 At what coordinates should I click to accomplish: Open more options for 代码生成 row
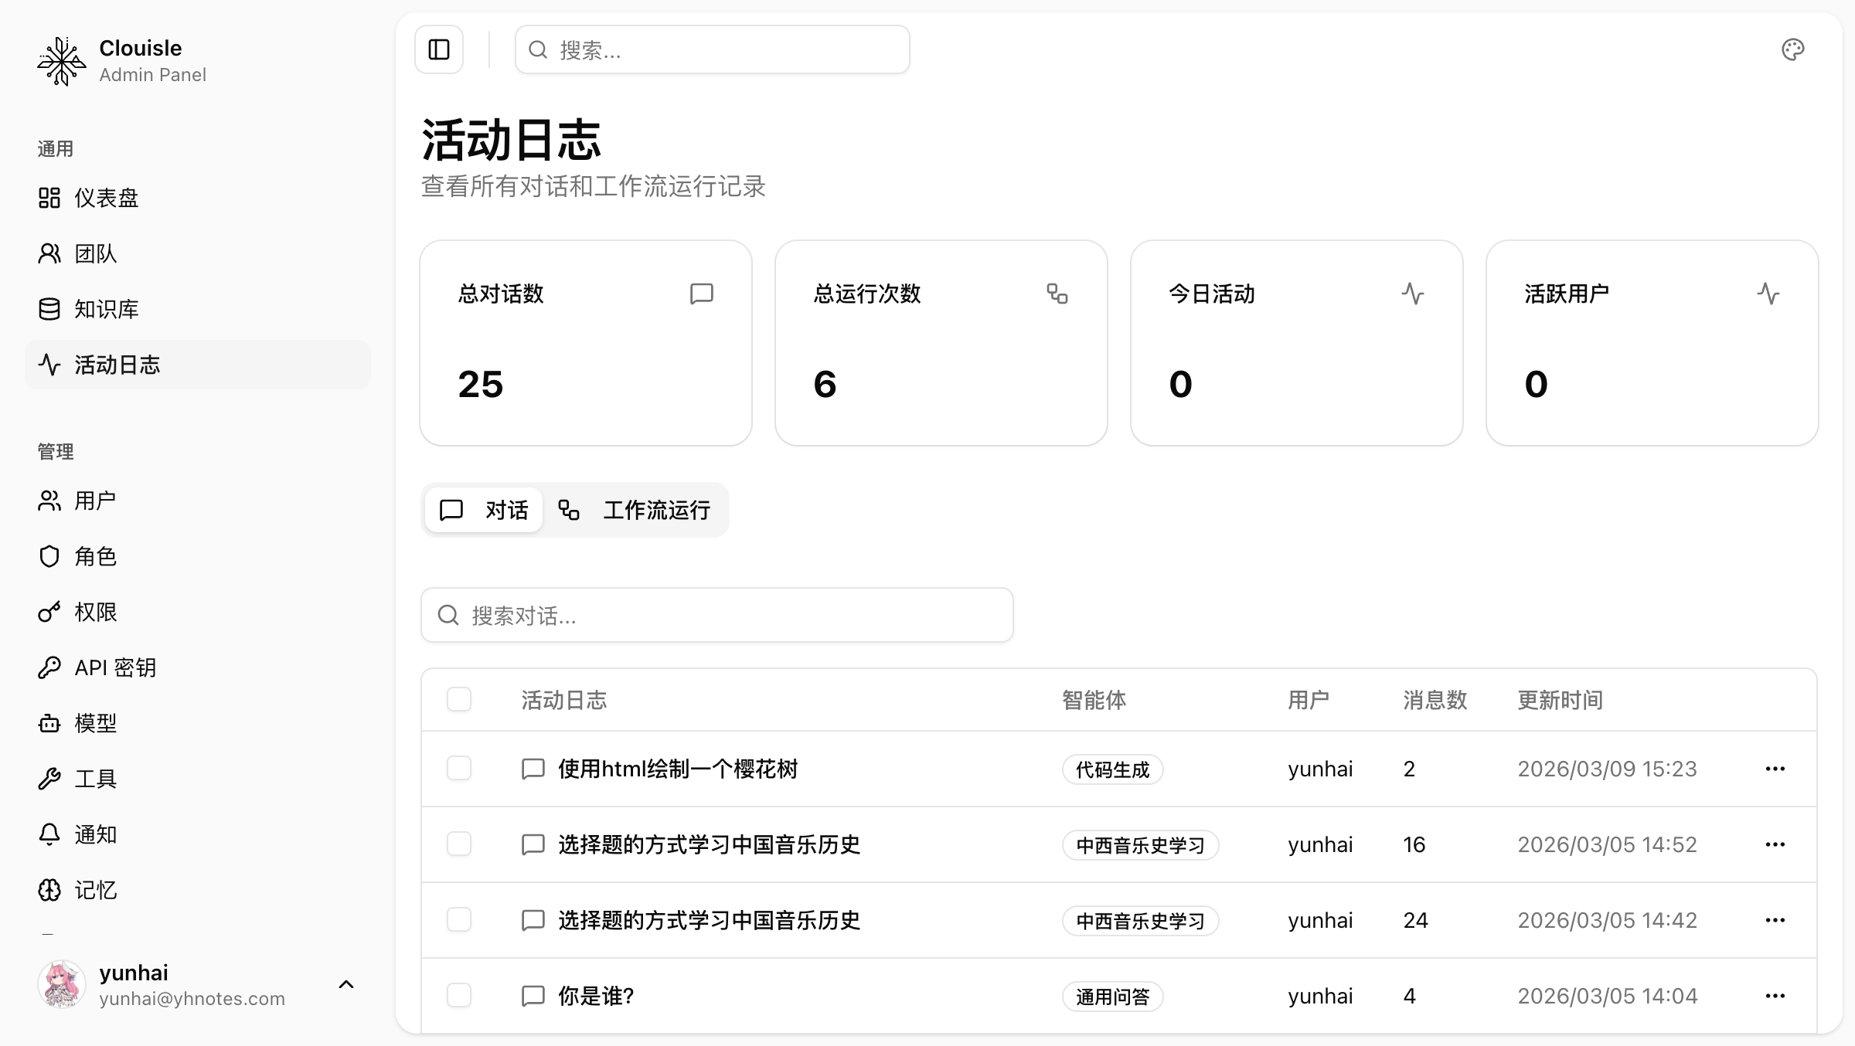tap(1775, 768)
